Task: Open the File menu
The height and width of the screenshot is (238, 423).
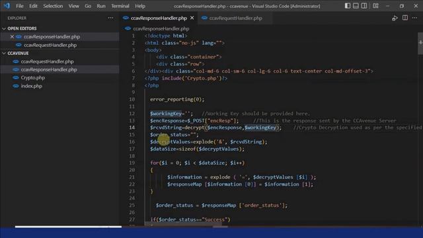Action: tap(20, 6)
